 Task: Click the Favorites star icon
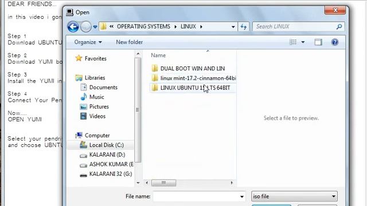79,58
